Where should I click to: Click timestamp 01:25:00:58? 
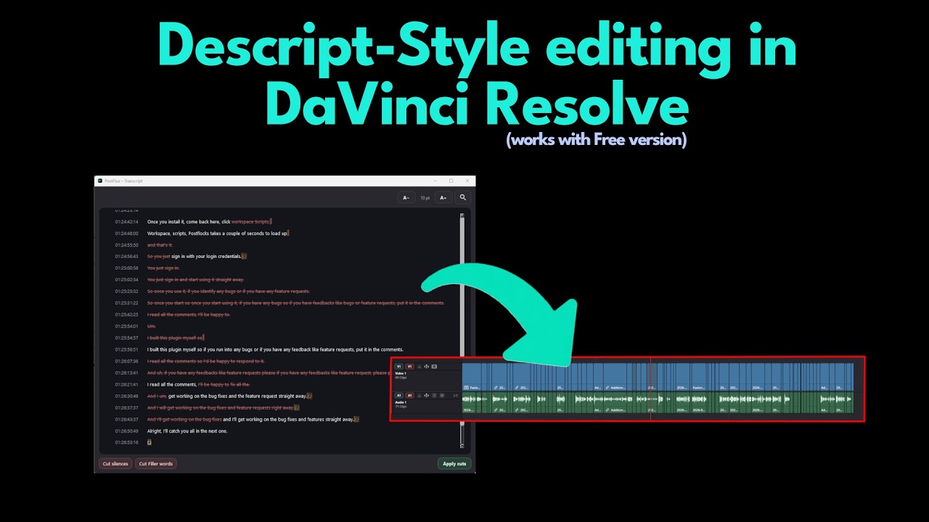pyautogui.click(x=126, y=268)
